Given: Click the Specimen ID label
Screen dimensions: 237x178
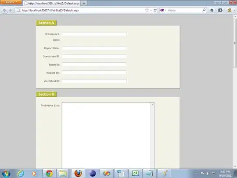Looking at the screenshot, I should [x=51, y=56].
